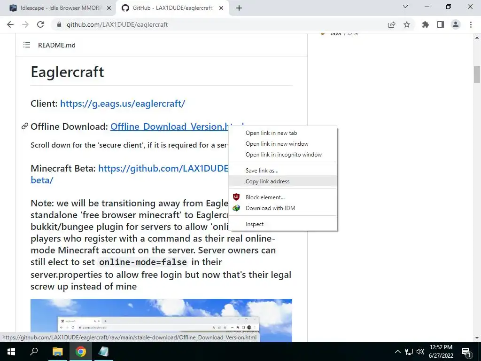Select Copy link address
The image size is (481, 361).
tap(283, 181)
